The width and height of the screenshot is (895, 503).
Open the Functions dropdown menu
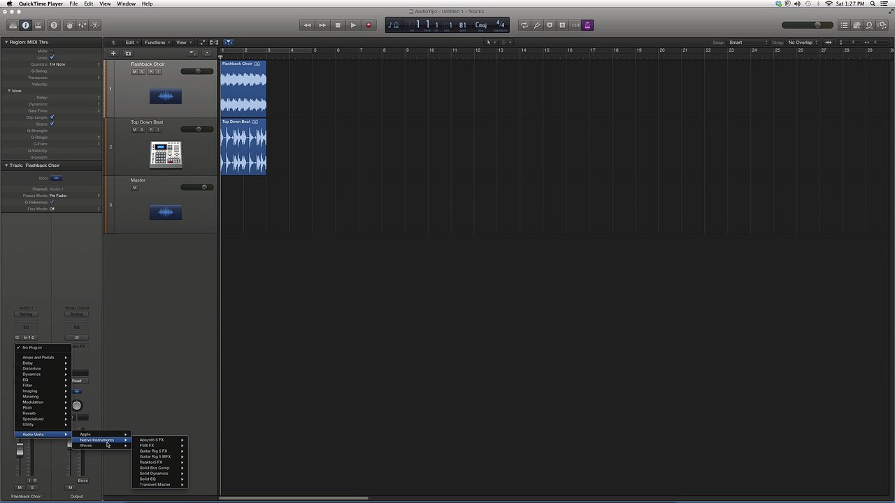tap(157, 42)
